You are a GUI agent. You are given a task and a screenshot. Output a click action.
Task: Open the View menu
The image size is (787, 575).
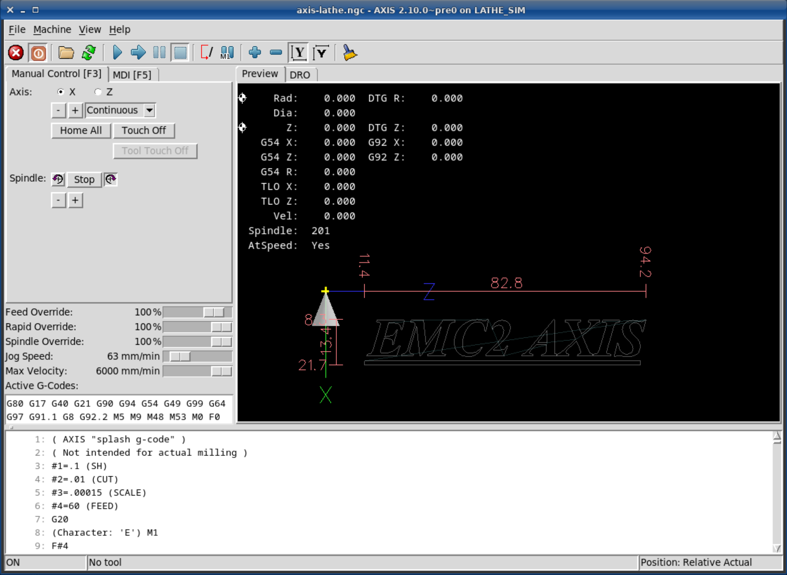pos(90,30)
